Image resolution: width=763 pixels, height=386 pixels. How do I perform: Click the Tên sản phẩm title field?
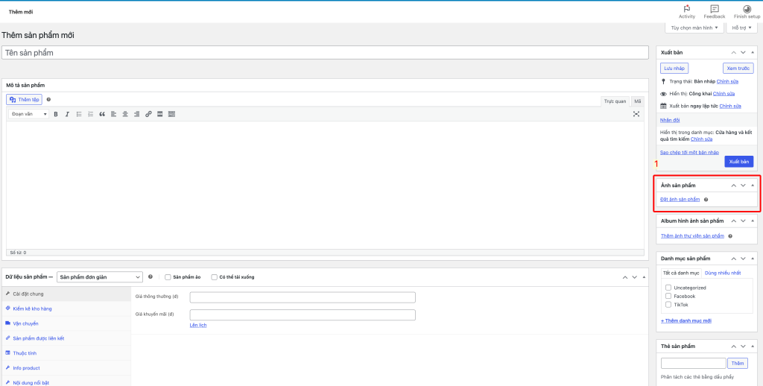[325, 53]
